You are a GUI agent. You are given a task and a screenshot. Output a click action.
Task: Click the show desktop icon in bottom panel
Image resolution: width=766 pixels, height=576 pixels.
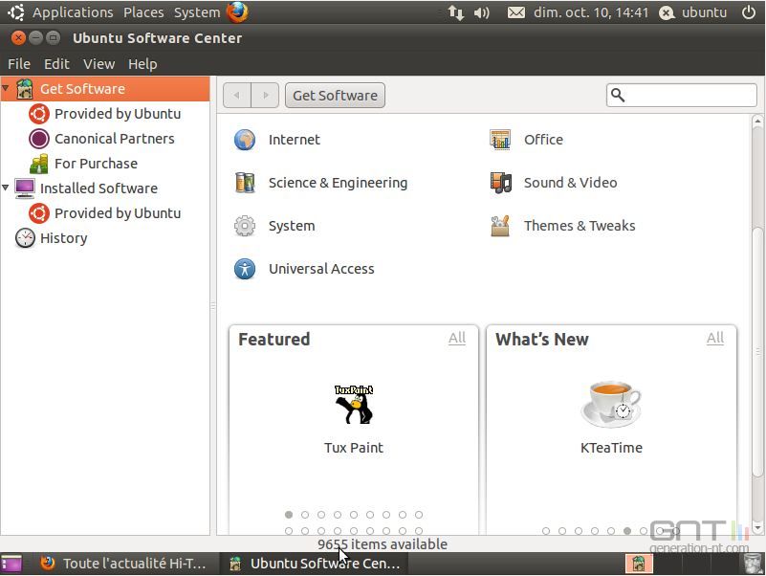pyautogui.click(x=11, y=564)
